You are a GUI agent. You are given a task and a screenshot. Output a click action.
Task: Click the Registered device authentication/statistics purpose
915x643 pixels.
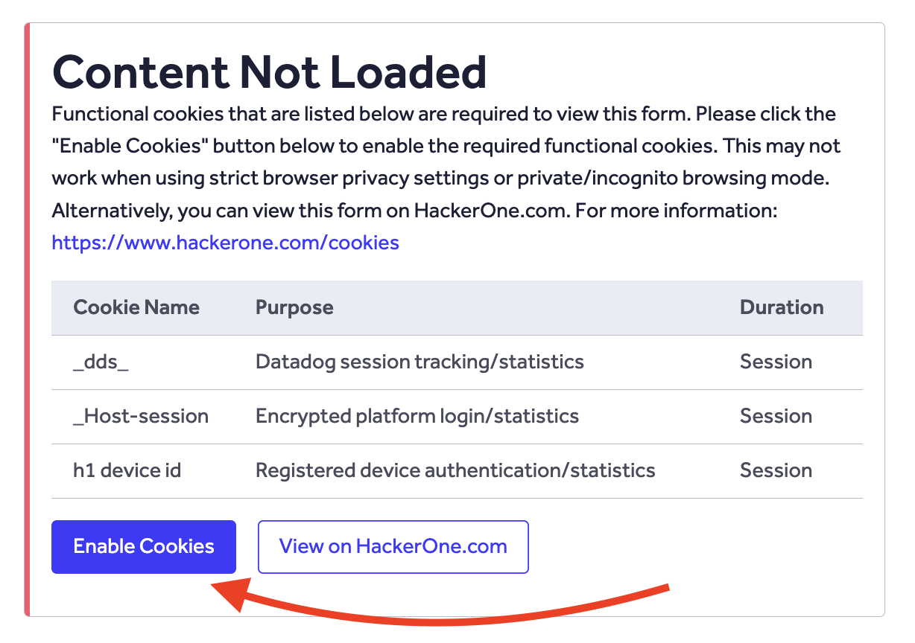(x=455, y=470)
